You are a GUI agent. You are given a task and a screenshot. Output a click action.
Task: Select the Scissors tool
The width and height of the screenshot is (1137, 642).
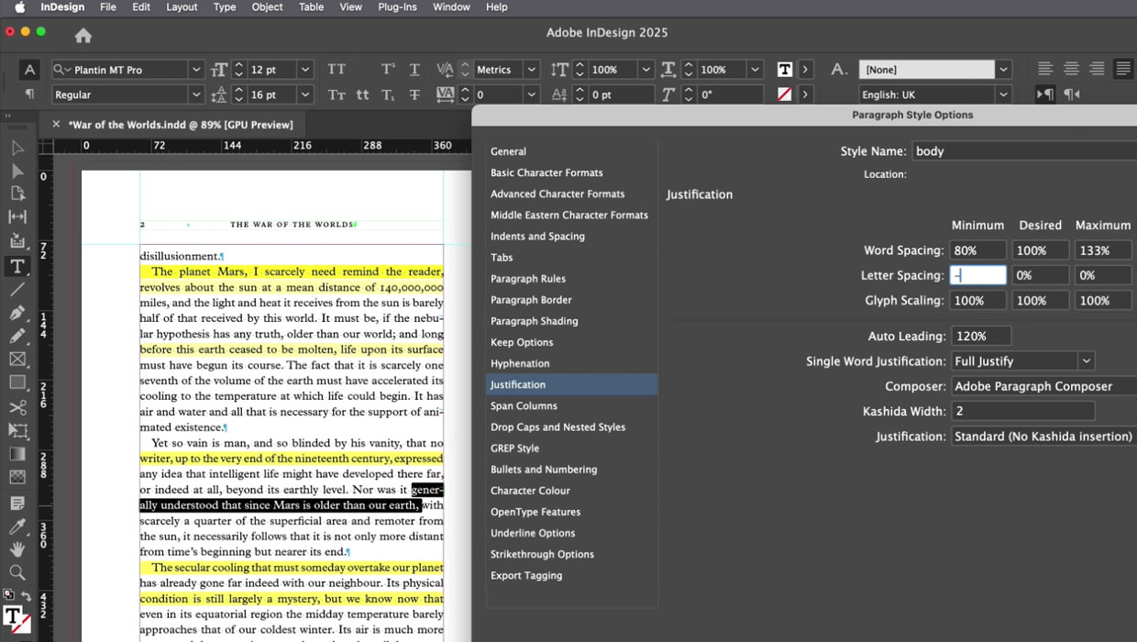[x=17, y=407]
